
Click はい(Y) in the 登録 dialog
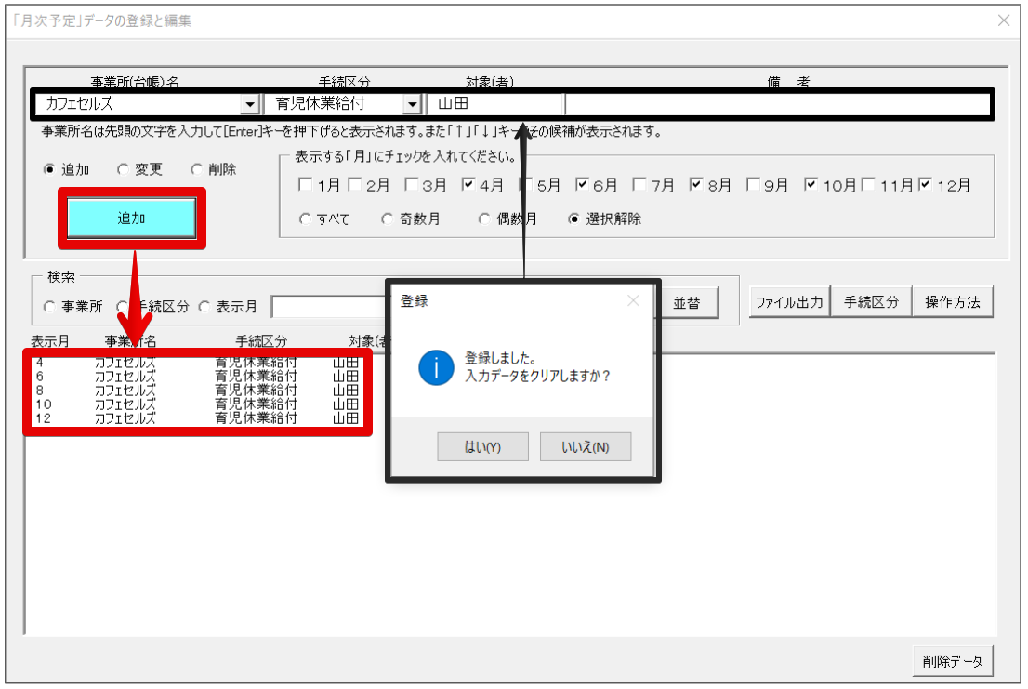coord(482,446)
